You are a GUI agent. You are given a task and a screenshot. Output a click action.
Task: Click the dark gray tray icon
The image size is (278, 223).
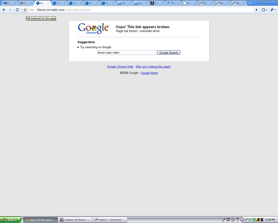pyautogui.click(x=262, y=220)
